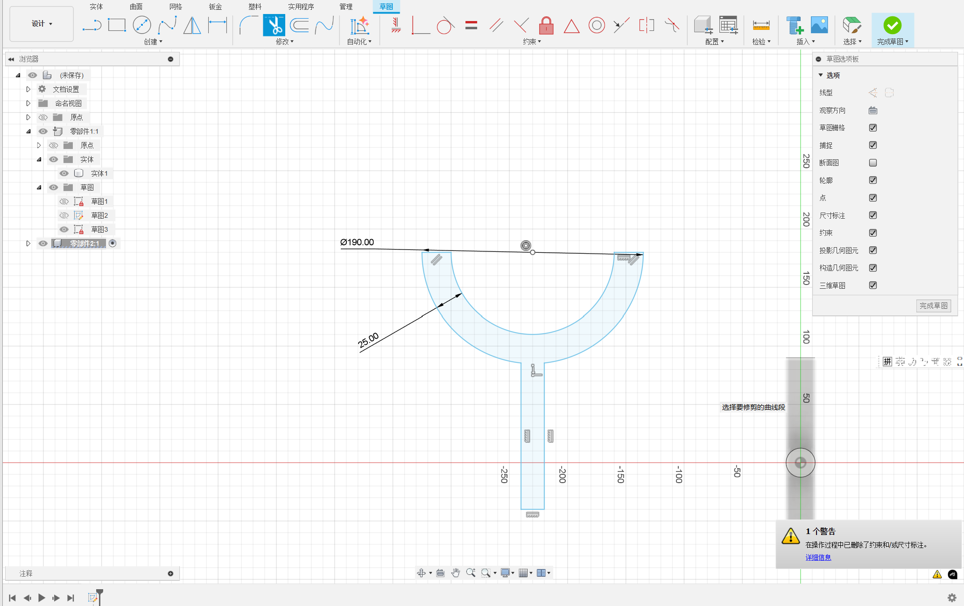Select the Offset tool
The image size is (964, 606).
click(299, 25)
